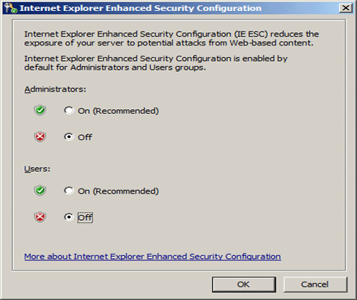Click the dialog title bar text
Screen dimensions: 357x300
pos(141,8)
